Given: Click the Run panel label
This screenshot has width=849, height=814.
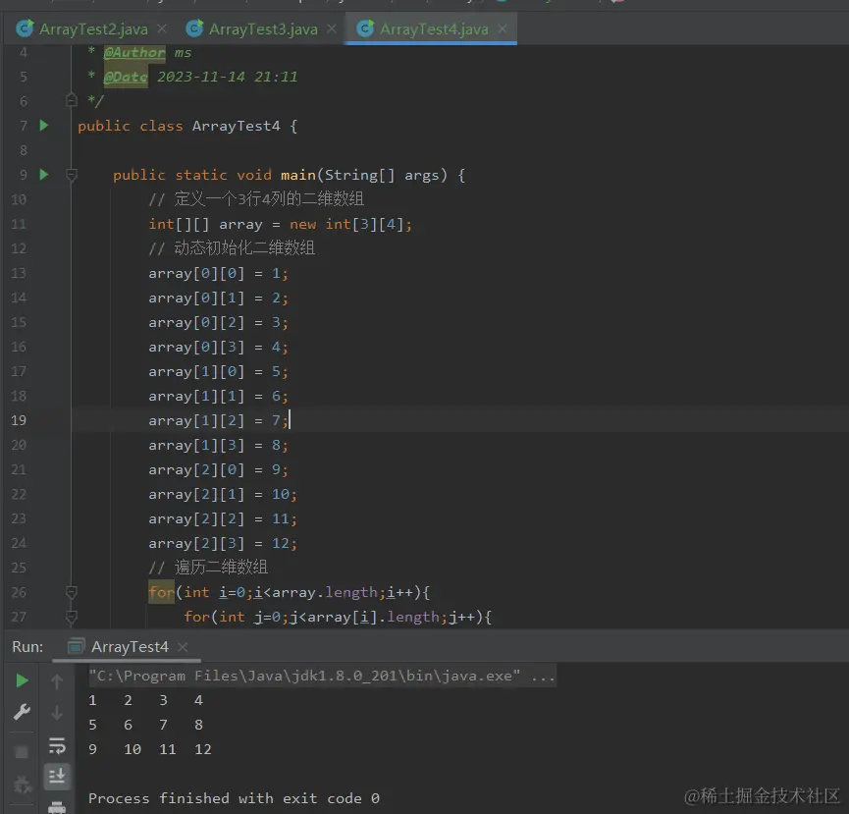Looking at the screenshot, I should (x=27, y=647).
